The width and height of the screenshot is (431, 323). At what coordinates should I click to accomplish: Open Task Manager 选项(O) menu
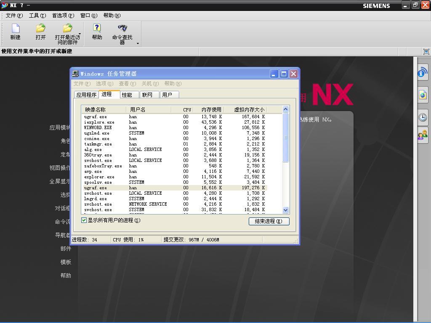point(104,84)
